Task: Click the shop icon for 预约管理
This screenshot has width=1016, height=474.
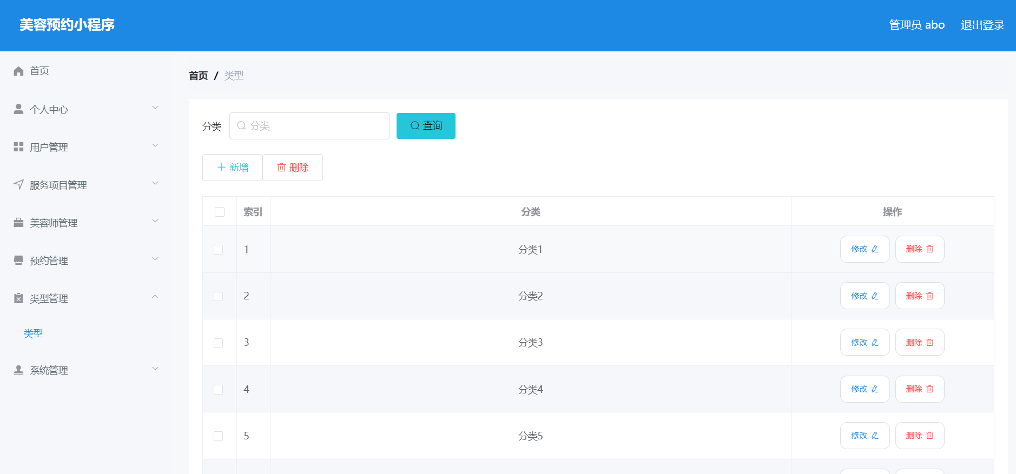Action: [18, 260]
